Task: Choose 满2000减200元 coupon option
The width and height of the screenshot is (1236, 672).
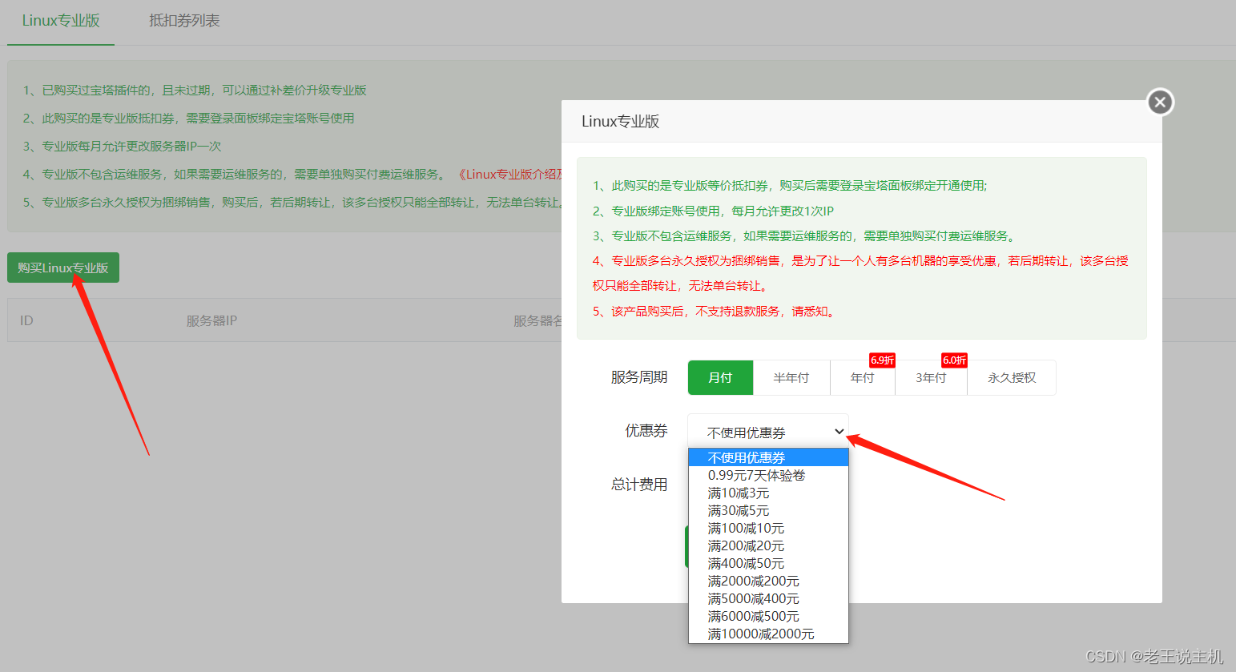Action: [768, 581]
